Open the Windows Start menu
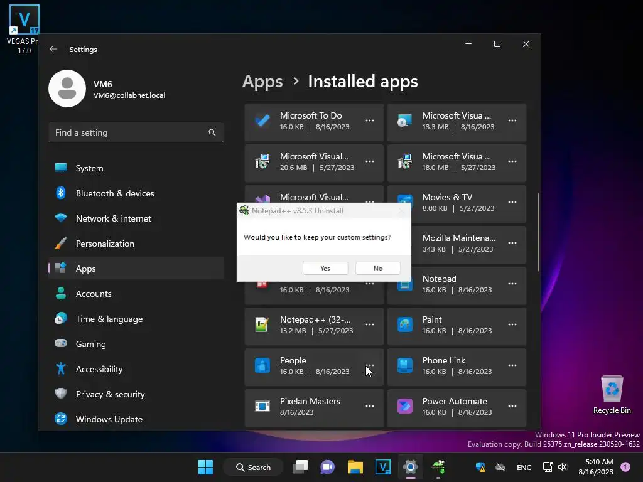 (205, 467)
